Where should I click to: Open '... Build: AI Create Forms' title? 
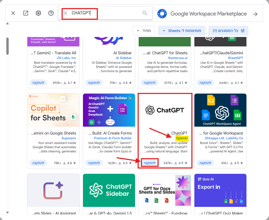[x=110, y=133]
